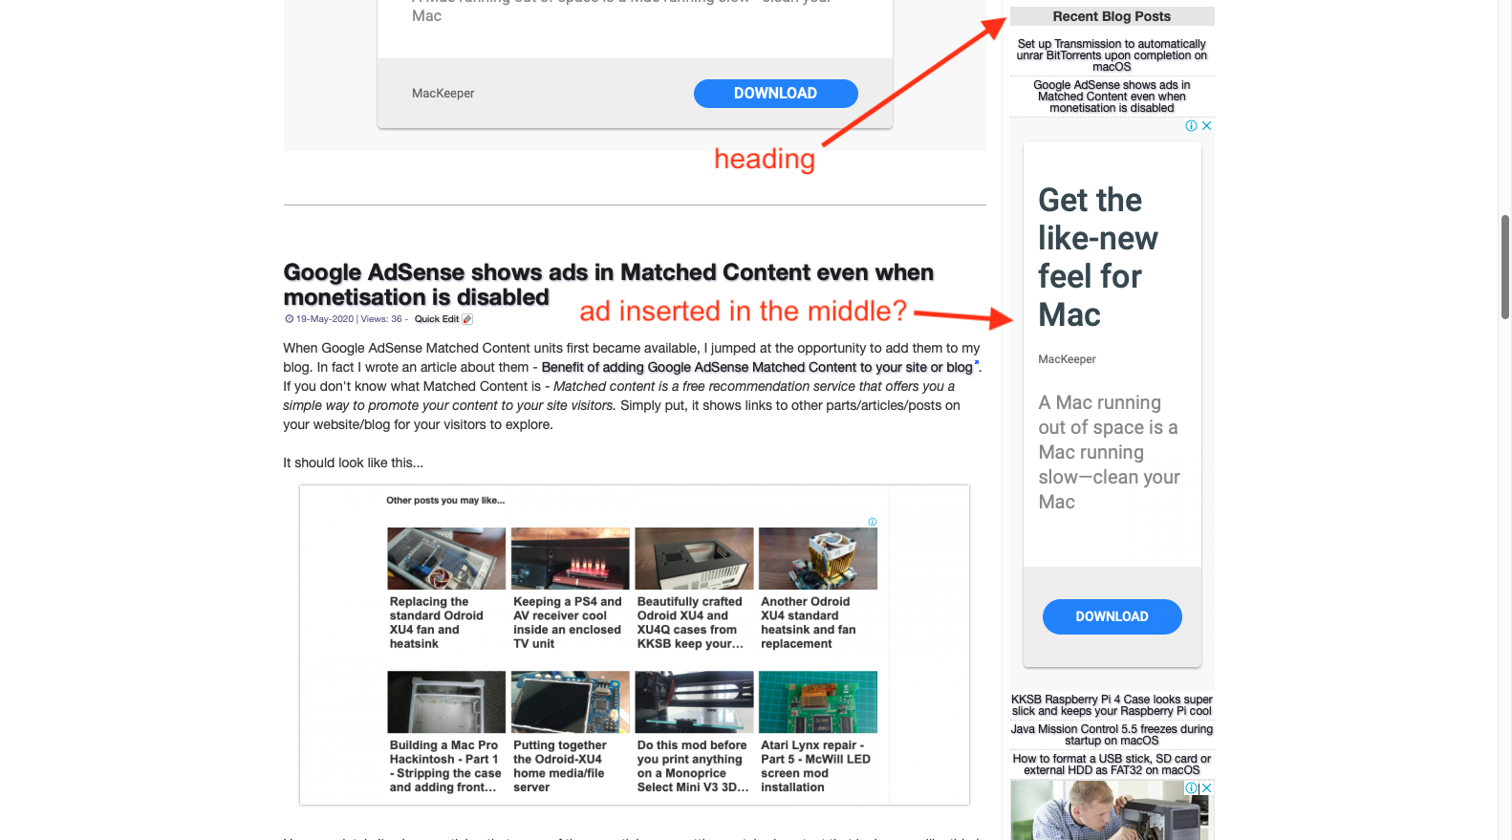Screen dimensions: 1512x840
Task: Click the blue DOWNLOAD button in sidebar ad
Action: click(x=1112, y=616)
